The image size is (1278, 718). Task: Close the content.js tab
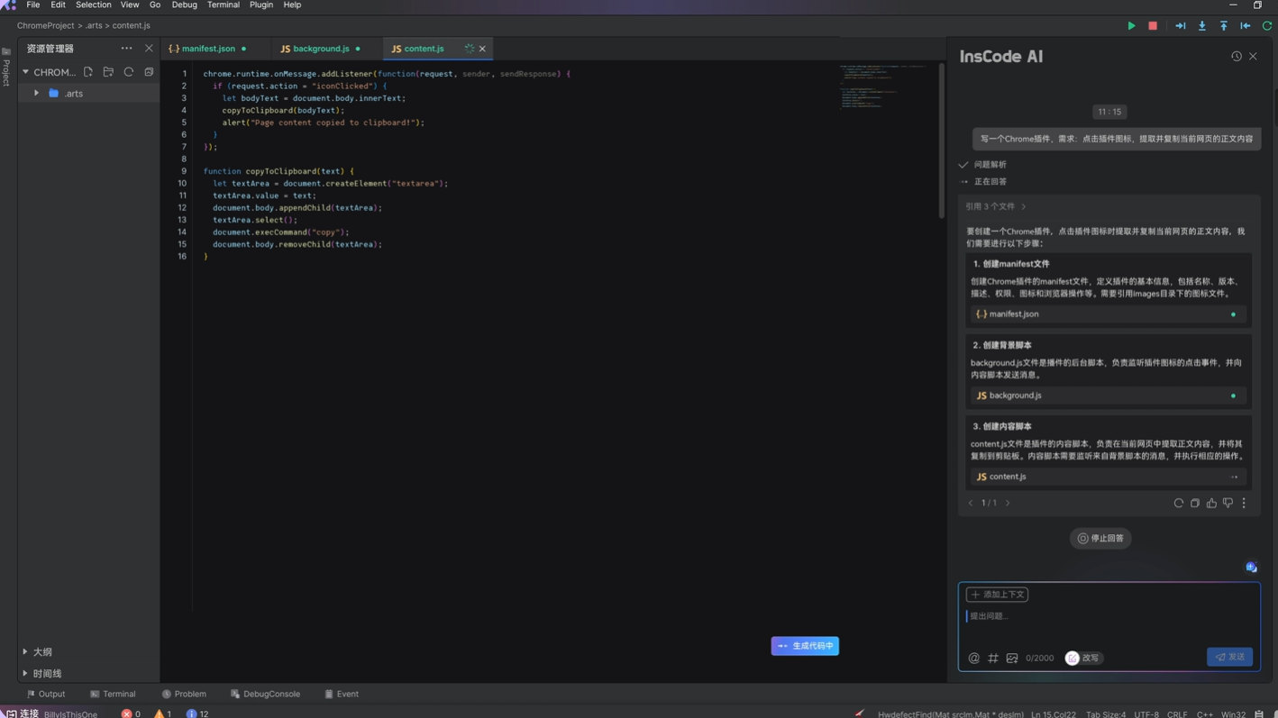coord(482,49)
